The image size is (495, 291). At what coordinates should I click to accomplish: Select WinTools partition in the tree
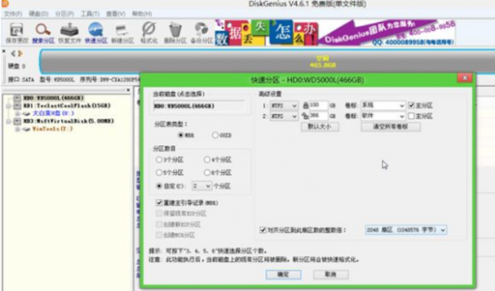point(53,129)
